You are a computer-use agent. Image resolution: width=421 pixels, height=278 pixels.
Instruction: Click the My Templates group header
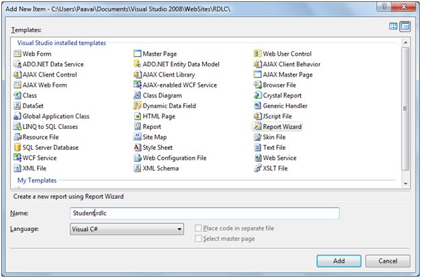point(37,181)
